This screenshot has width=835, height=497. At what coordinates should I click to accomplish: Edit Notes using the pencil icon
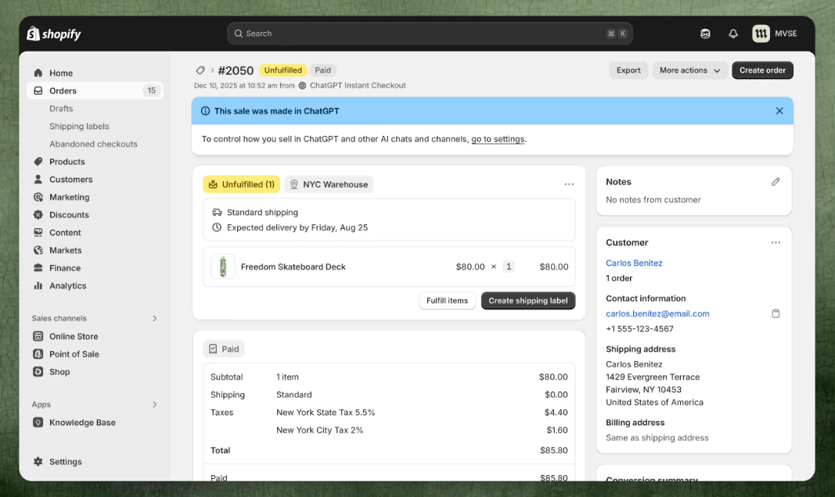pyautogui.click(x=776, y=181)
